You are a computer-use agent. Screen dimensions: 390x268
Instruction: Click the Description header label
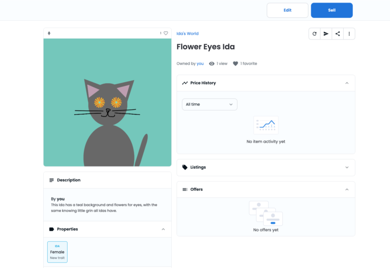point(69,180)
